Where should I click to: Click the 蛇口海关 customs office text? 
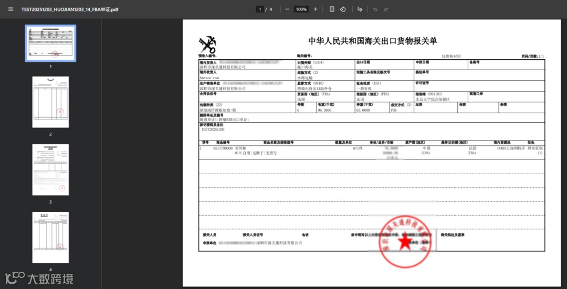coord(305,67)
